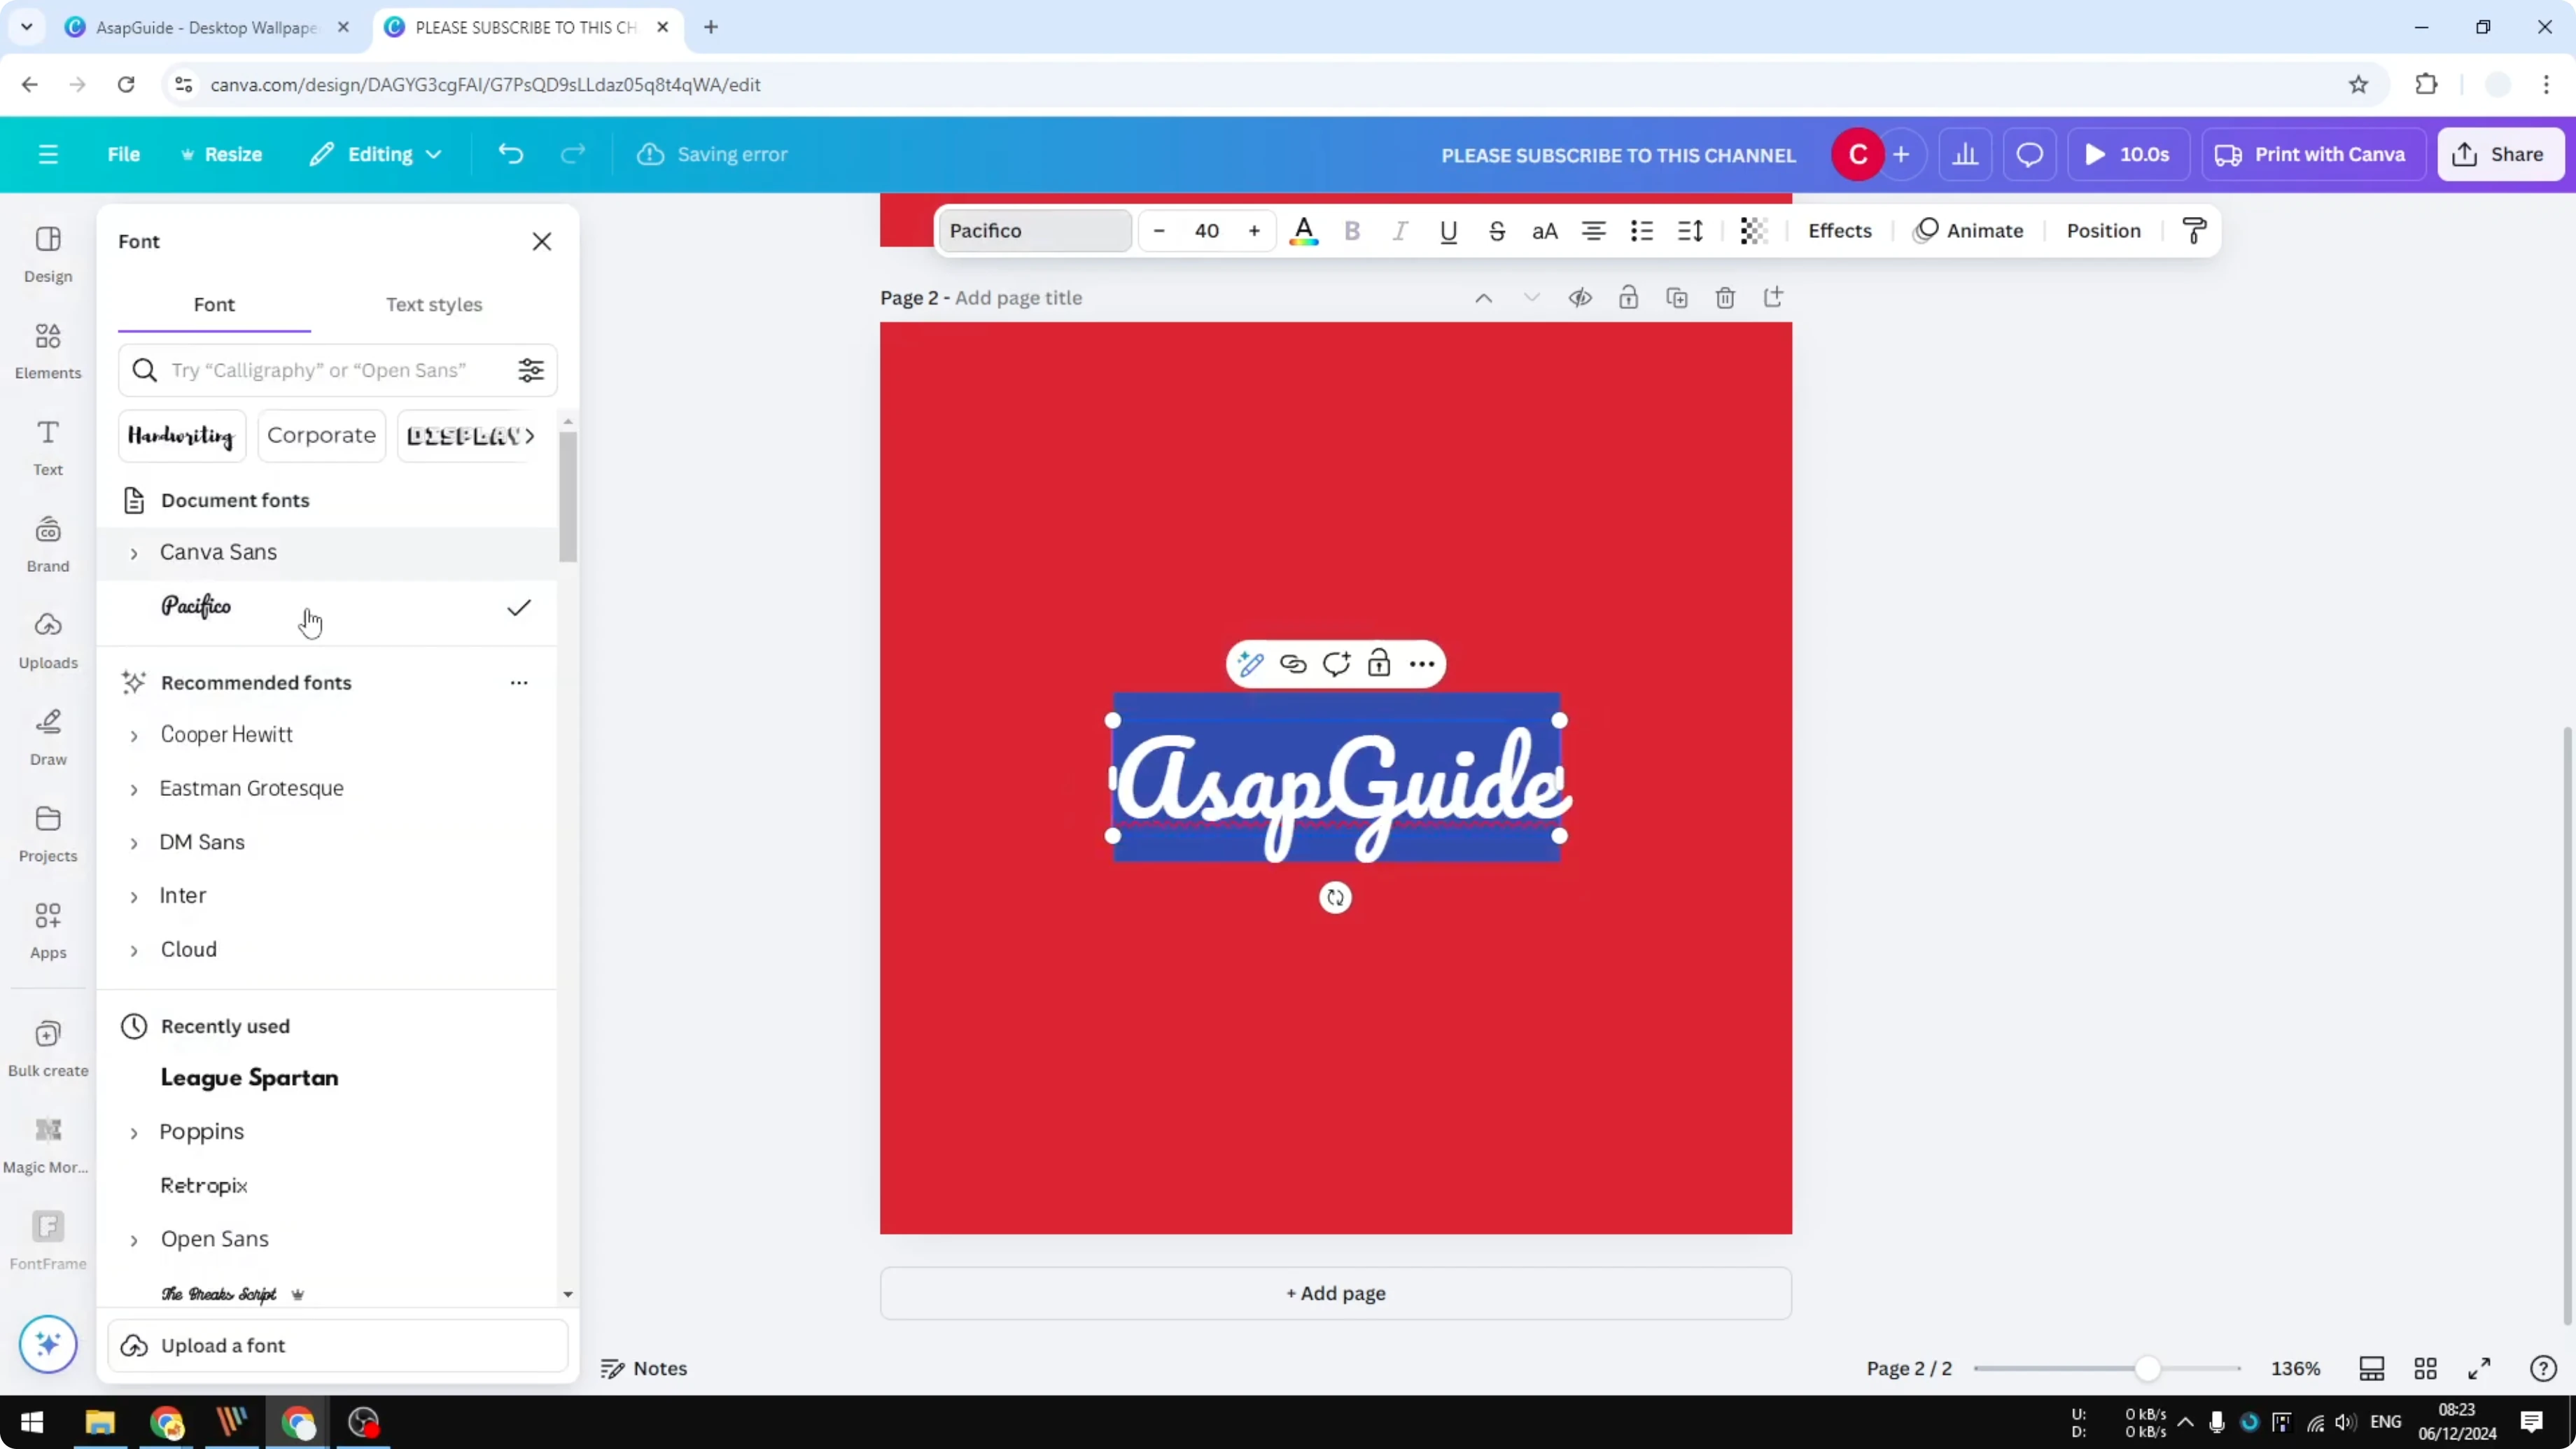Click the Add page button below canvas
Viewport: 2576px width, 1449px height.
pyautogui.click(x=1335, y=1293)
